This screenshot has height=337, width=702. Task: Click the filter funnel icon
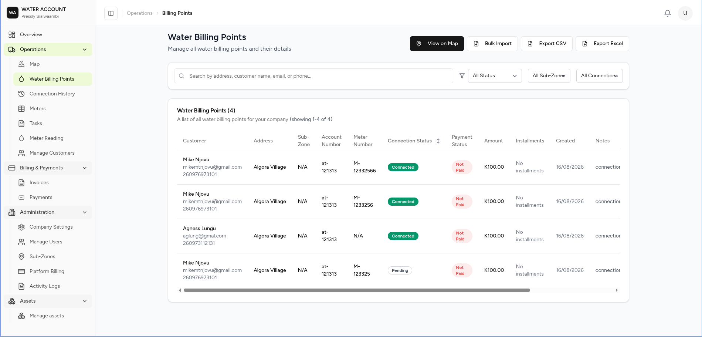click(x=462, y=76)
